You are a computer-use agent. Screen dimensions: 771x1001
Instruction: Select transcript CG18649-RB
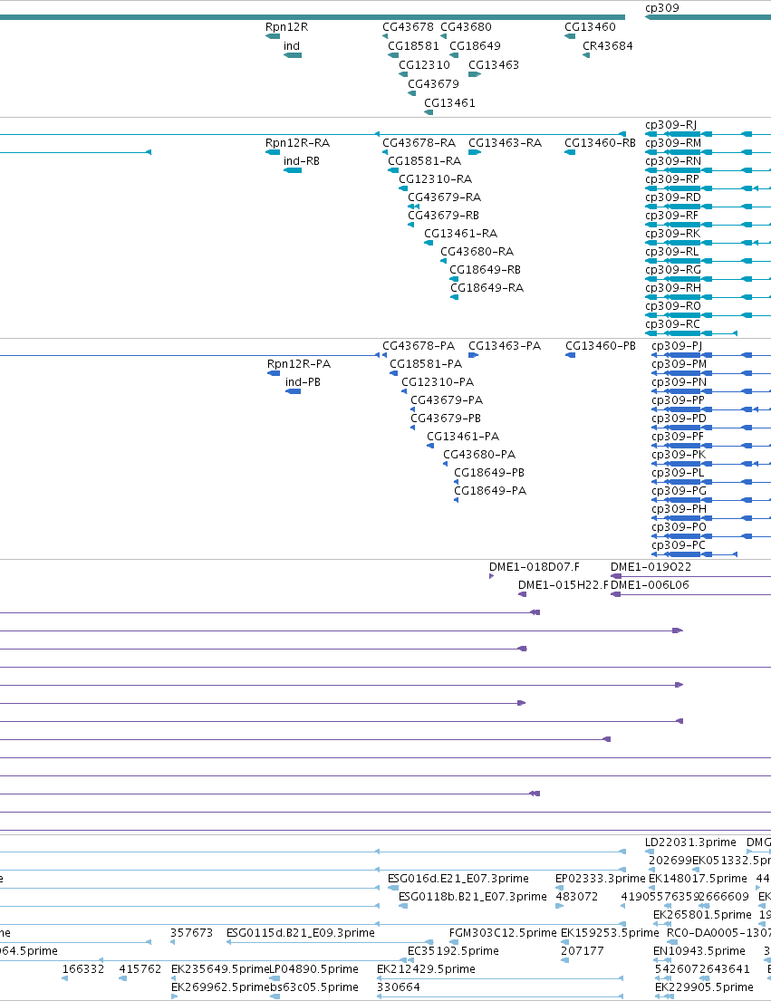click(x=454, y=279)
